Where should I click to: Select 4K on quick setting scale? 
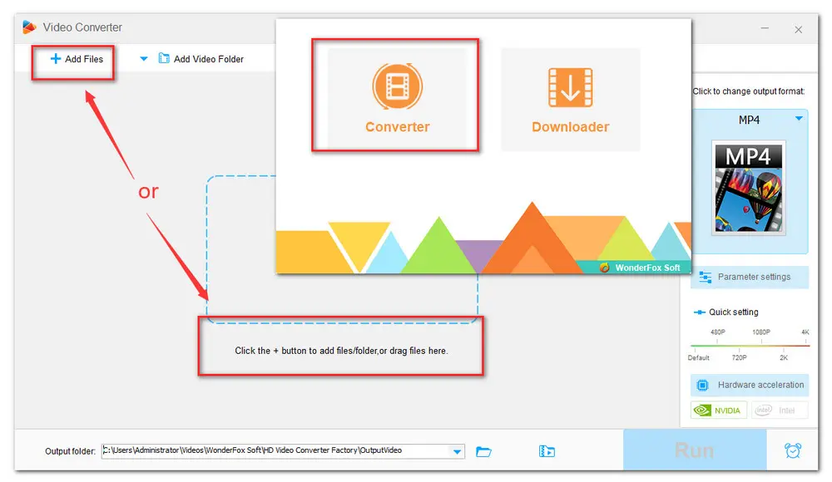point(805,332)
